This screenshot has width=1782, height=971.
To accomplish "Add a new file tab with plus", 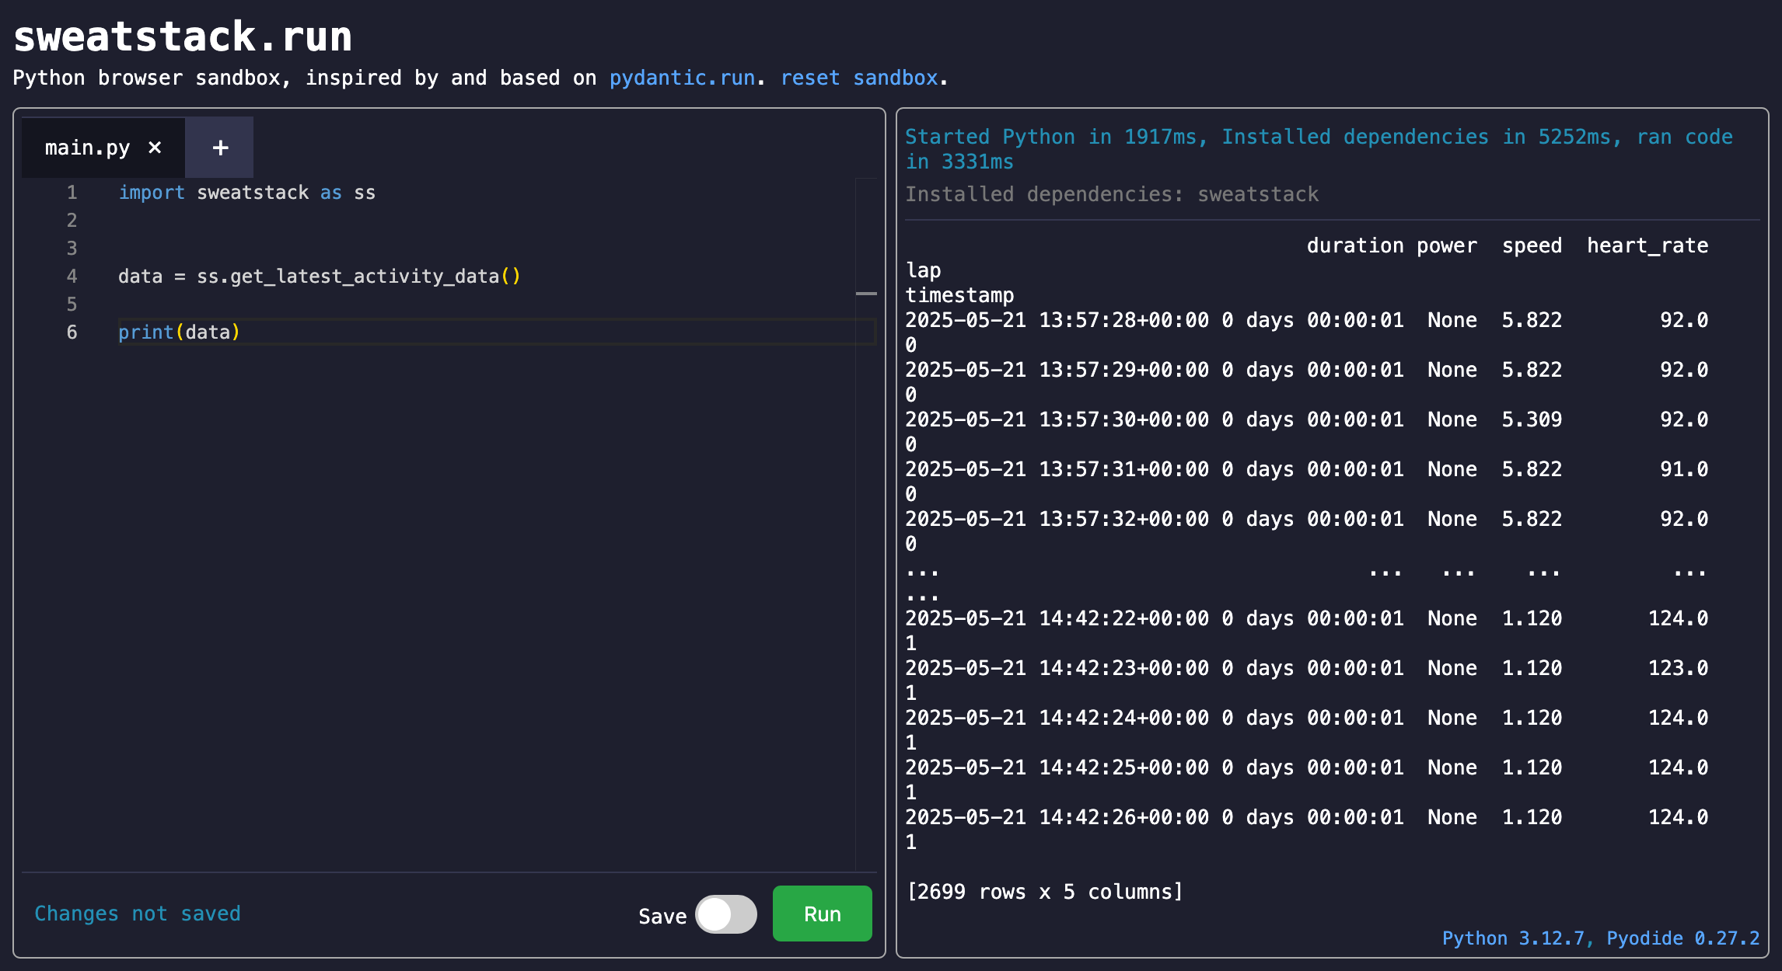I will 220,148.
